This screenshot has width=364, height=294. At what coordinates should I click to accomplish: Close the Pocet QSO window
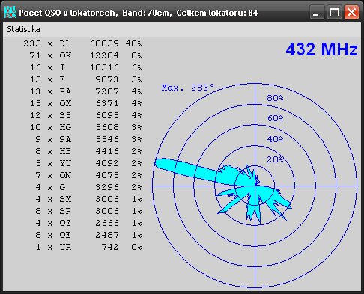click(x=351, y=13)
